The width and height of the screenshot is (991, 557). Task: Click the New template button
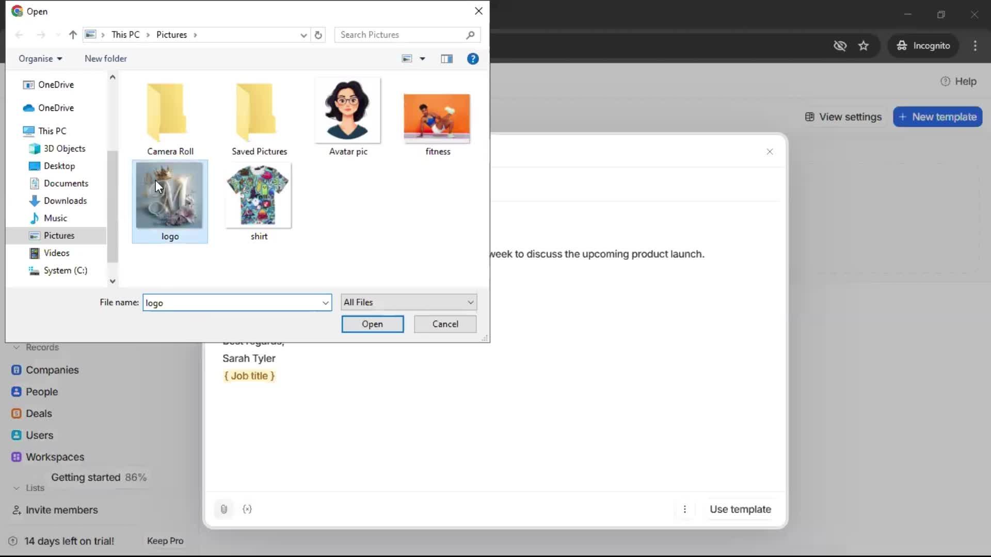937,117
